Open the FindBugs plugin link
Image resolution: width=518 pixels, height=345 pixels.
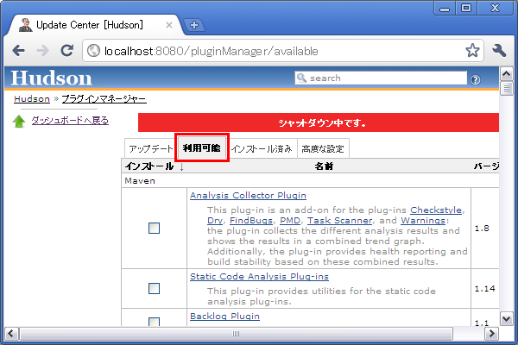(x=251, y=221)
